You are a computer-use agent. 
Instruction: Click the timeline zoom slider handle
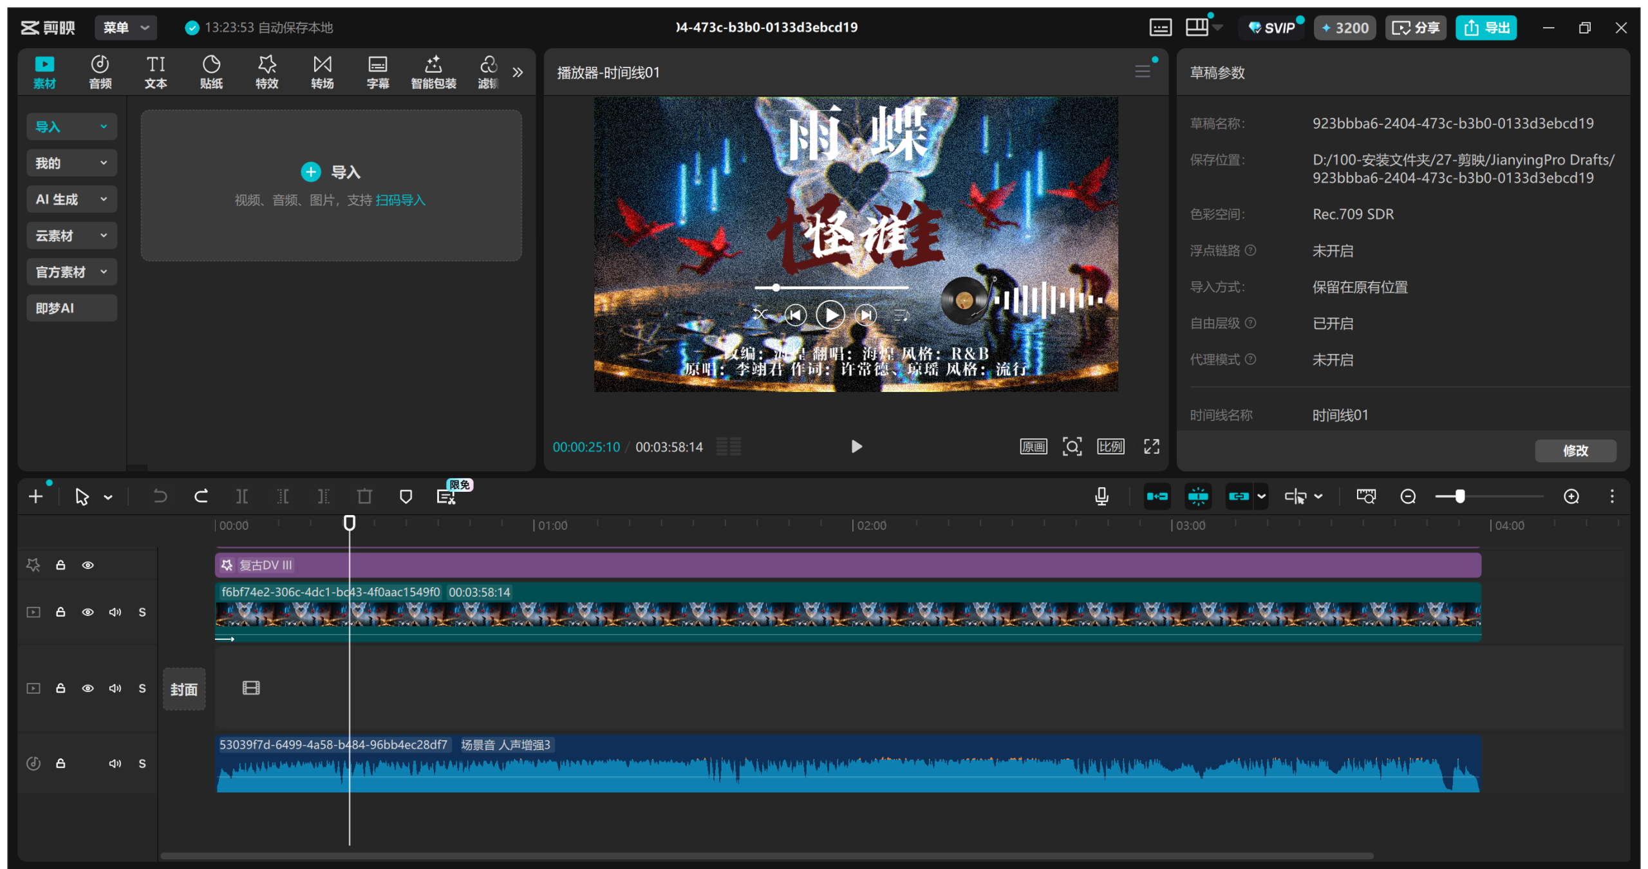(1459, 496)
